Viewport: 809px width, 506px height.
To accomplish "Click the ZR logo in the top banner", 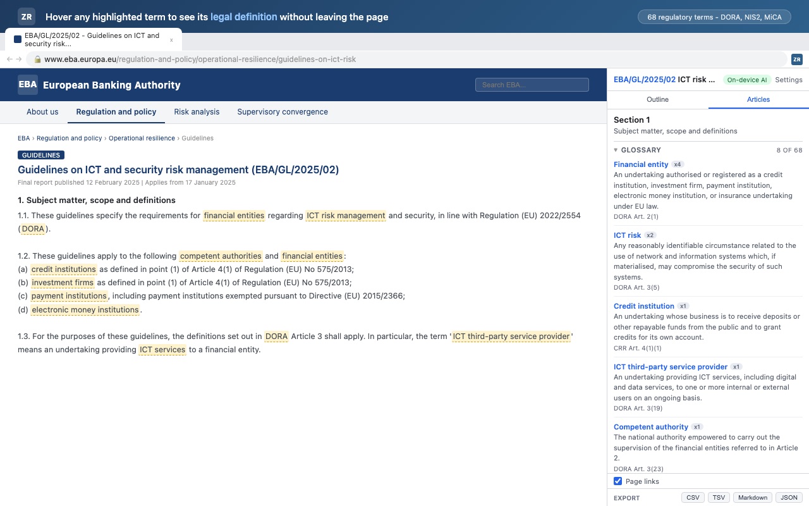I will pyautogui.click(x=26, y=17).
